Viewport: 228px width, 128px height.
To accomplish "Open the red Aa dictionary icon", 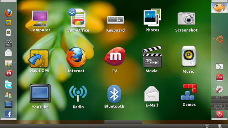I will [219, 77].
